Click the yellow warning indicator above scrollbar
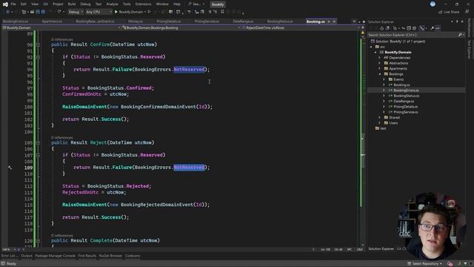The height and width of the screenshot is (267, 474). [x=363, y=33]
